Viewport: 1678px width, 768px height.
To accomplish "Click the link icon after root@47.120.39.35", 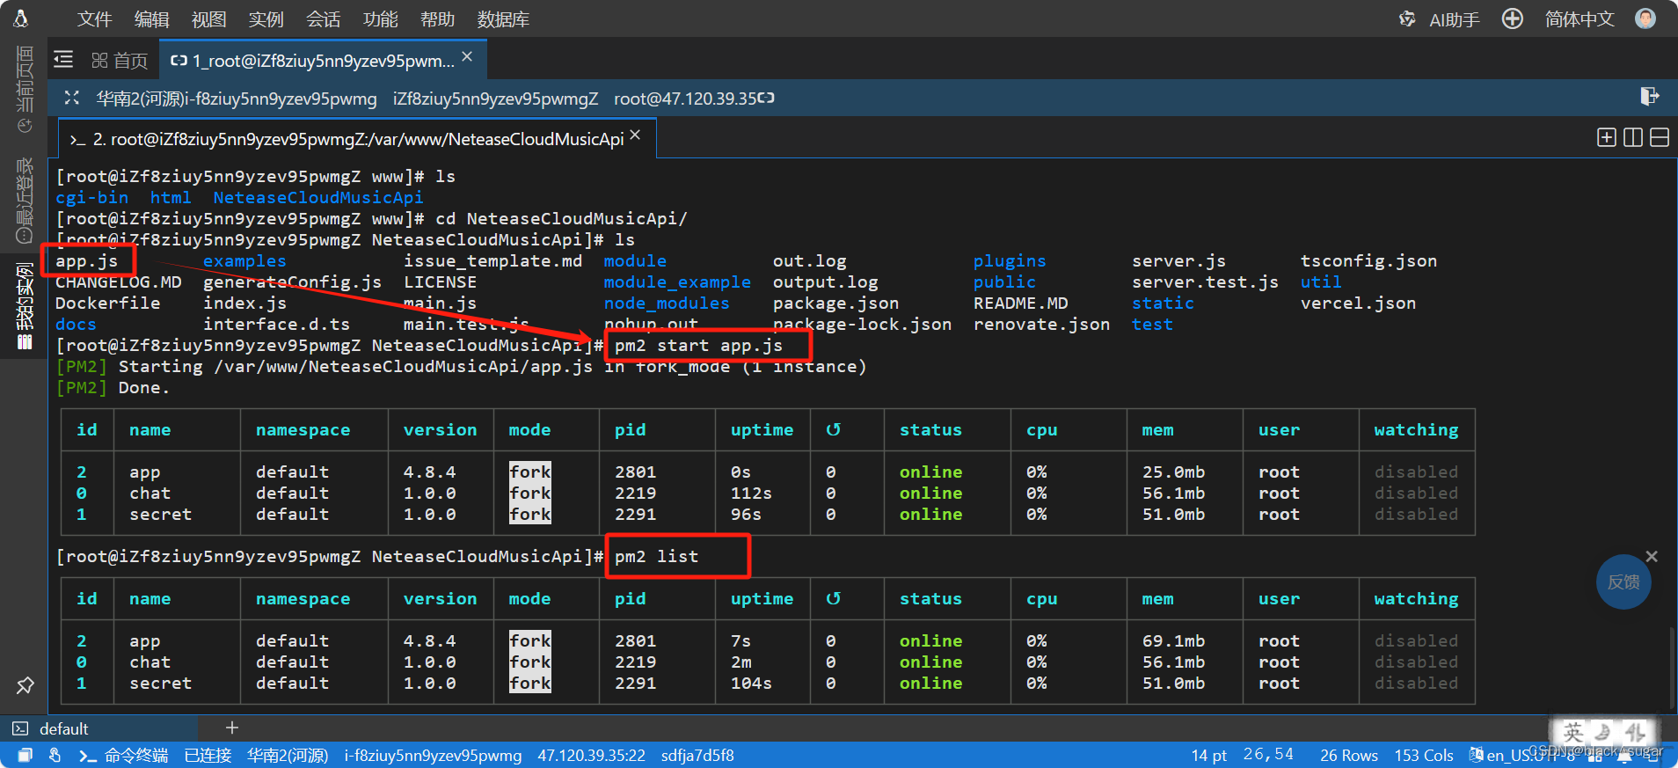I will (x=766, y=98).
